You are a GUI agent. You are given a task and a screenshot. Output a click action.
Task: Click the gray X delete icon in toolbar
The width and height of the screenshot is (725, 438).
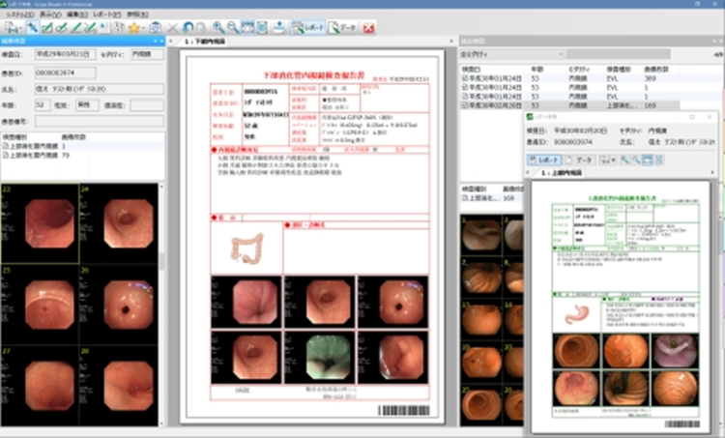173,28
